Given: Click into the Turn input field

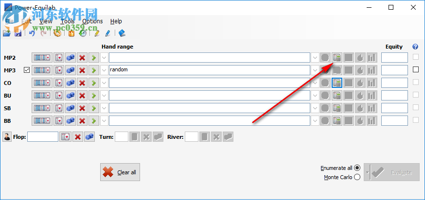Looking at the screenshot, I should click(x=122, y=137).
